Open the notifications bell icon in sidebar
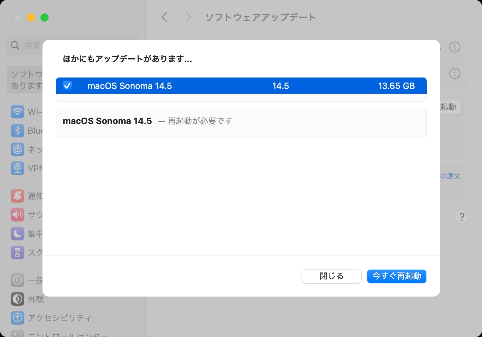482x337 pixels. tap(18, 196)
